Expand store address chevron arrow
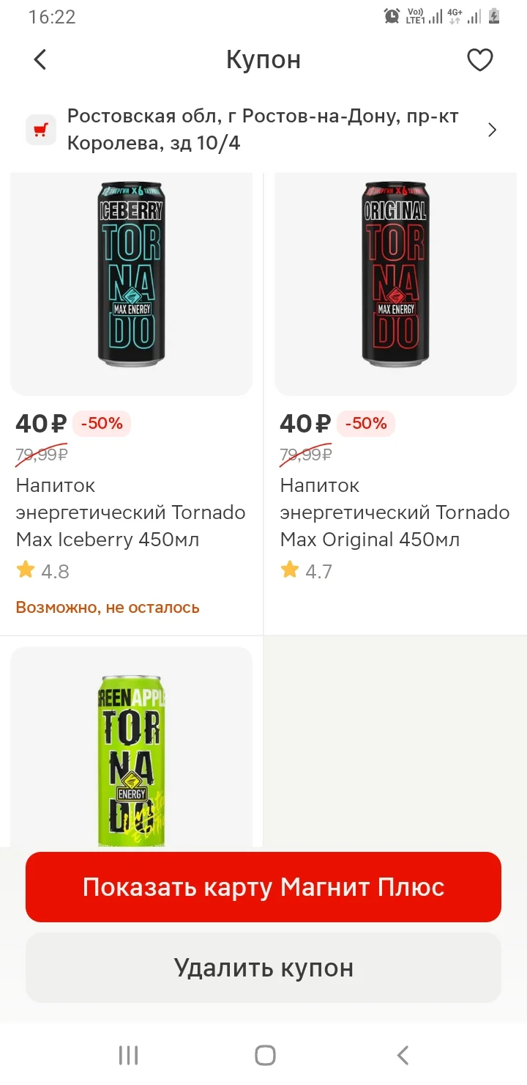Screen dimensions: 527x1085 [492, 130]
